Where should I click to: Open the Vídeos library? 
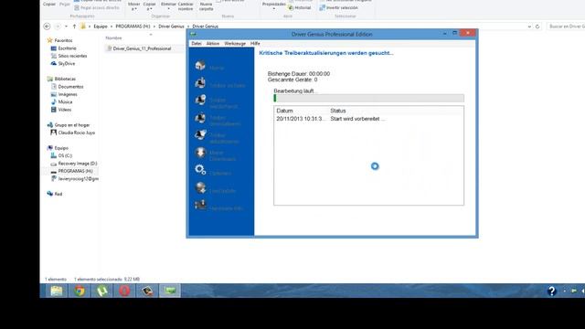click(61, 110)
